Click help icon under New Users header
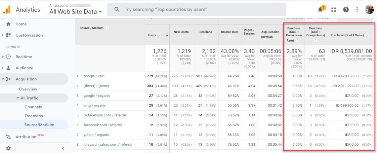The width and height of the screenshot is (377, 153). tap(181, 37)
